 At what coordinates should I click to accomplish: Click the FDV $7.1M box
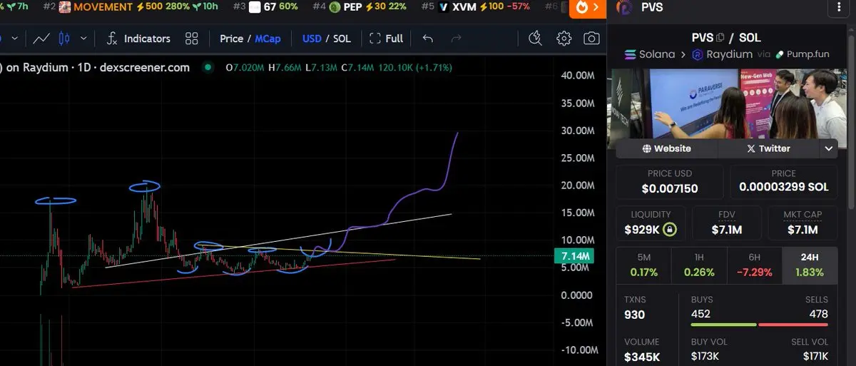[726, 223]
